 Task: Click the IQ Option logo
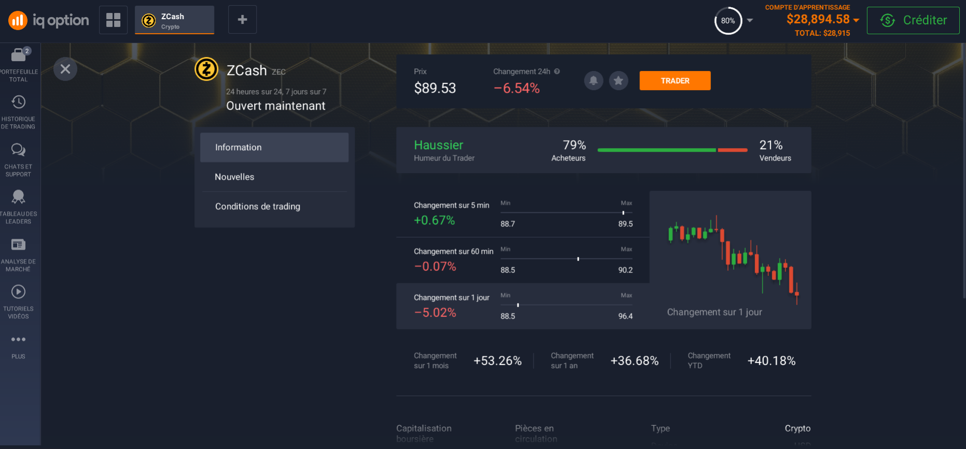[49, 20]
